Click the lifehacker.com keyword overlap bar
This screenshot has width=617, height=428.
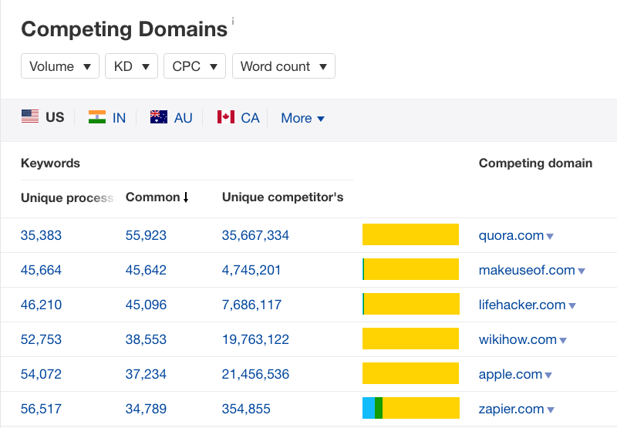click(x=411, y=304)
